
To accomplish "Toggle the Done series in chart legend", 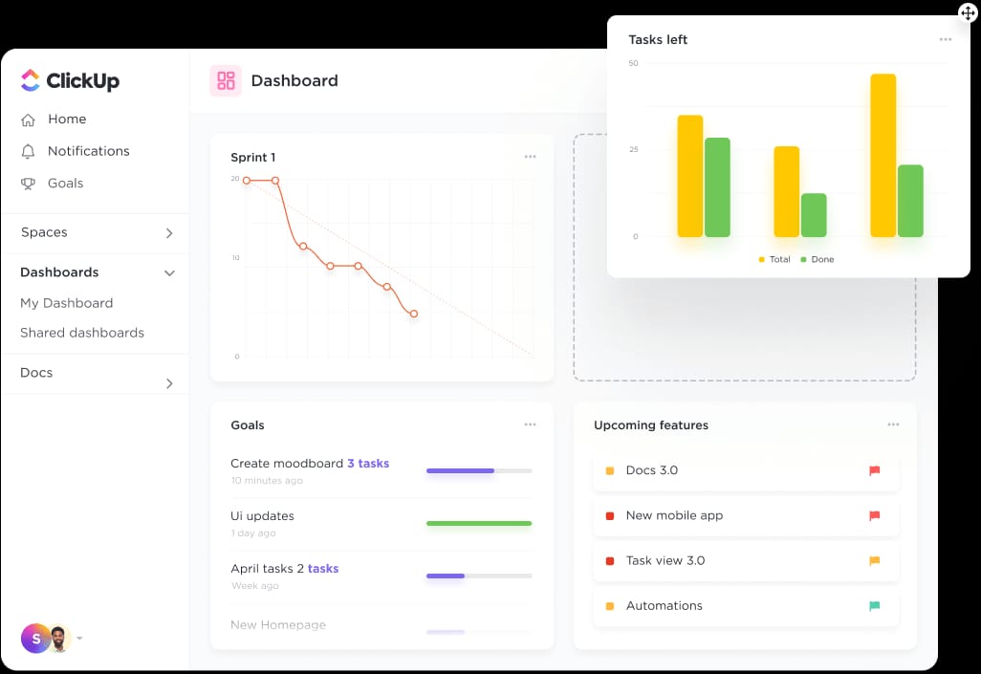I will point(817,259).
